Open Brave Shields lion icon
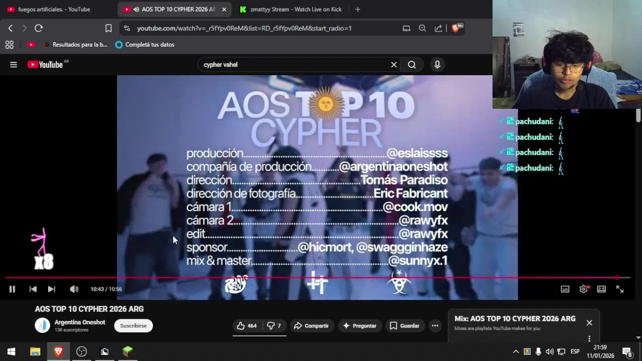 click(456, 28)
